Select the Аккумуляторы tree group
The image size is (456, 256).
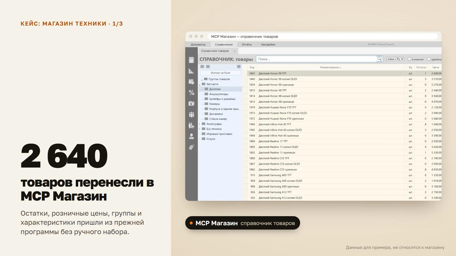click(x=219, y=94)
